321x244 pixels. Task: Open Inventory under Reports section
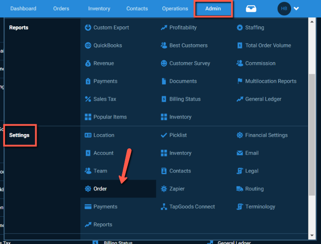(180, 117)
